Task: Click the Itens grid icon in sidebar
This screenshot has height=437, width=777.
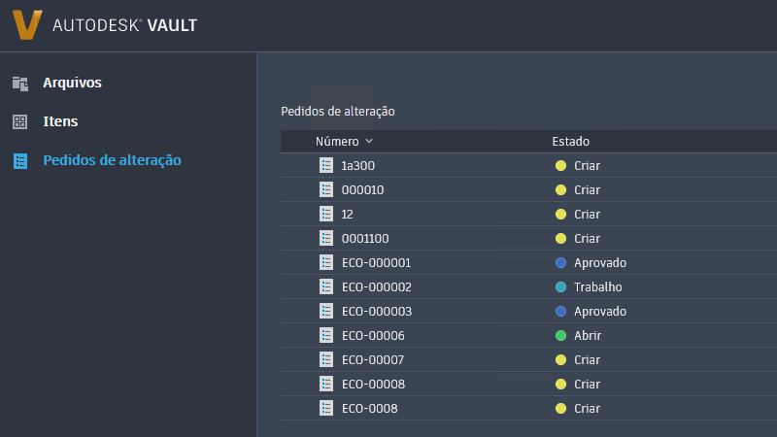Action: click(19, 122)
